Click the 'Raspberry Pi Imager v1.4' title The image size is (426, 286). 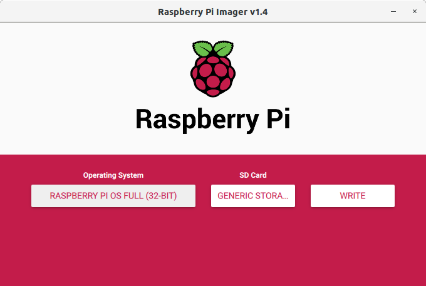click(213, 12)
